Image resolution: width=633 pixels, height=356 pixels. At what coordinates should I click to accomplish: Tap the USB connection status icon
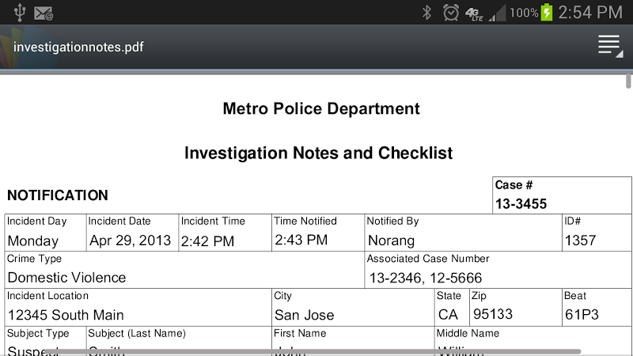pyautogui.click(x=19, y=13)
